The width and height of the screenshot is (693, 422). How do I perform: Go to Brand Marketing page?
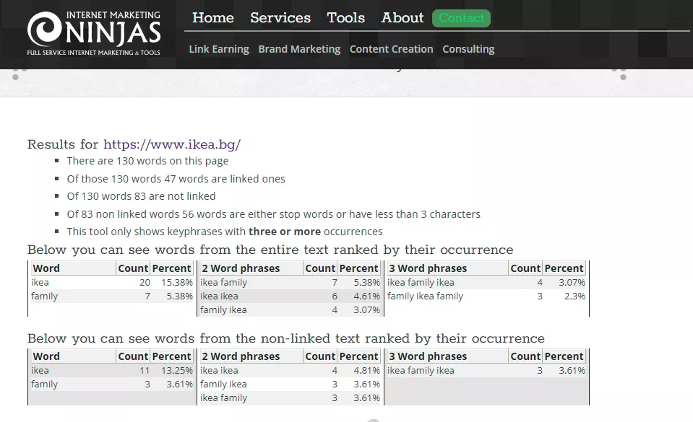[x=299, y=49]
